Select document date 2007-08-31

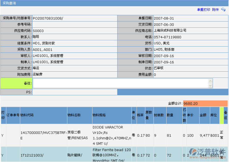coord(164,19)
